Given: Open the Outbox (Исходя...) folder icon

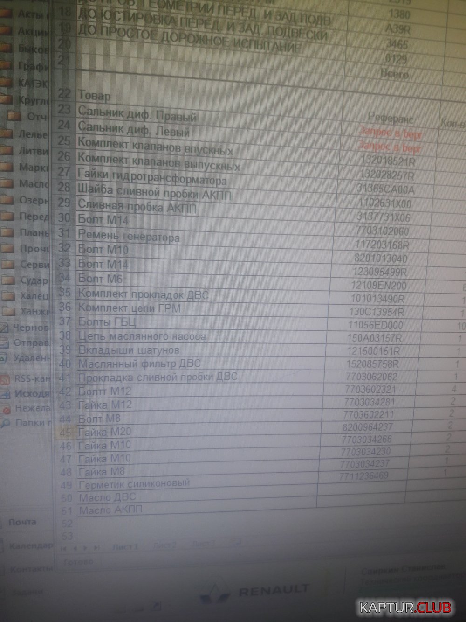Looking at the screenshot, I should 5,394.
